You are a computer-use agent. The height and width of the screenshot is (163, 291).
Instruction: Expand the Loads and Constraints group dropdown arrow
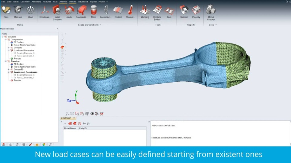(x=100, y=25)
